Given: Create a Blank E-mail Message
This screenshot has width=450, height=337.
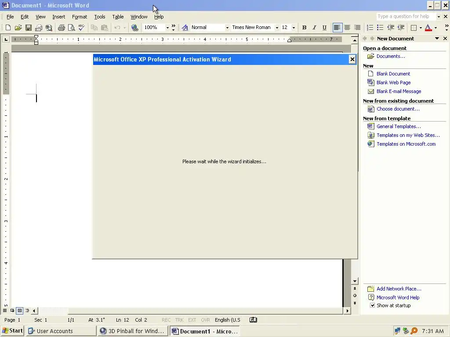Looking at the screenshot, I should [x=399, y=91].
